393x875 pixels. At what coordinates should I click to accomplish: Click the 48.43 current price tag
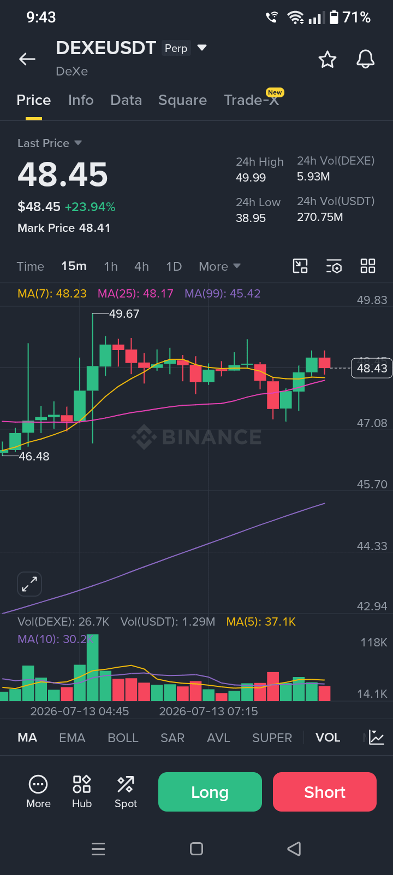pyautogui.click(x=372, y=368)
